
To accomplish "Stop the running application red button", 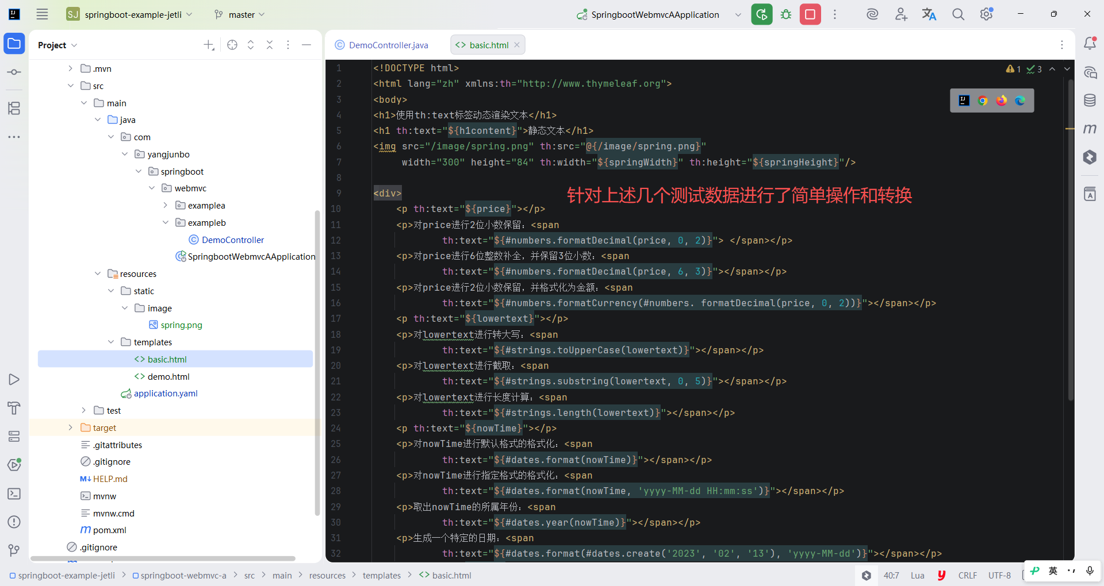I will point(810,14).
